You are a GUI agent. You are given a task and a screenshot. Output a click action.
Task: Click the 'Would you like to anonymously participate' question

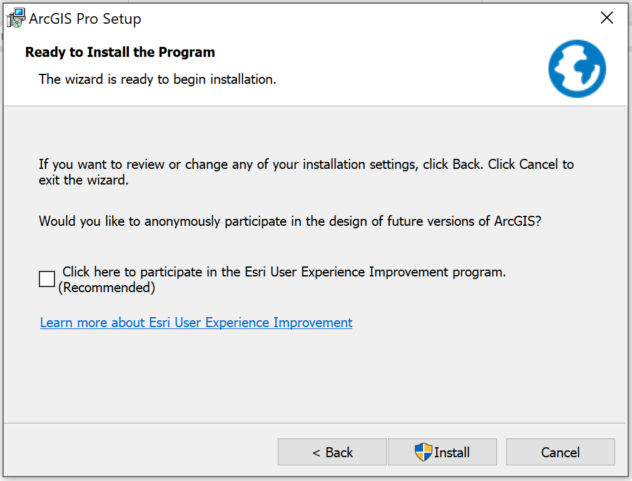289,221
